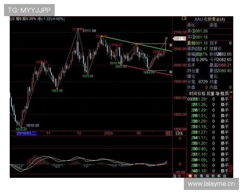This screenshot has width=243, height=194.
Task: Open the 筹 chip distribution tab
Action: click(x=202, y=176)
